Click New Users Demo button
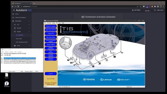 [x=51, y=37]
